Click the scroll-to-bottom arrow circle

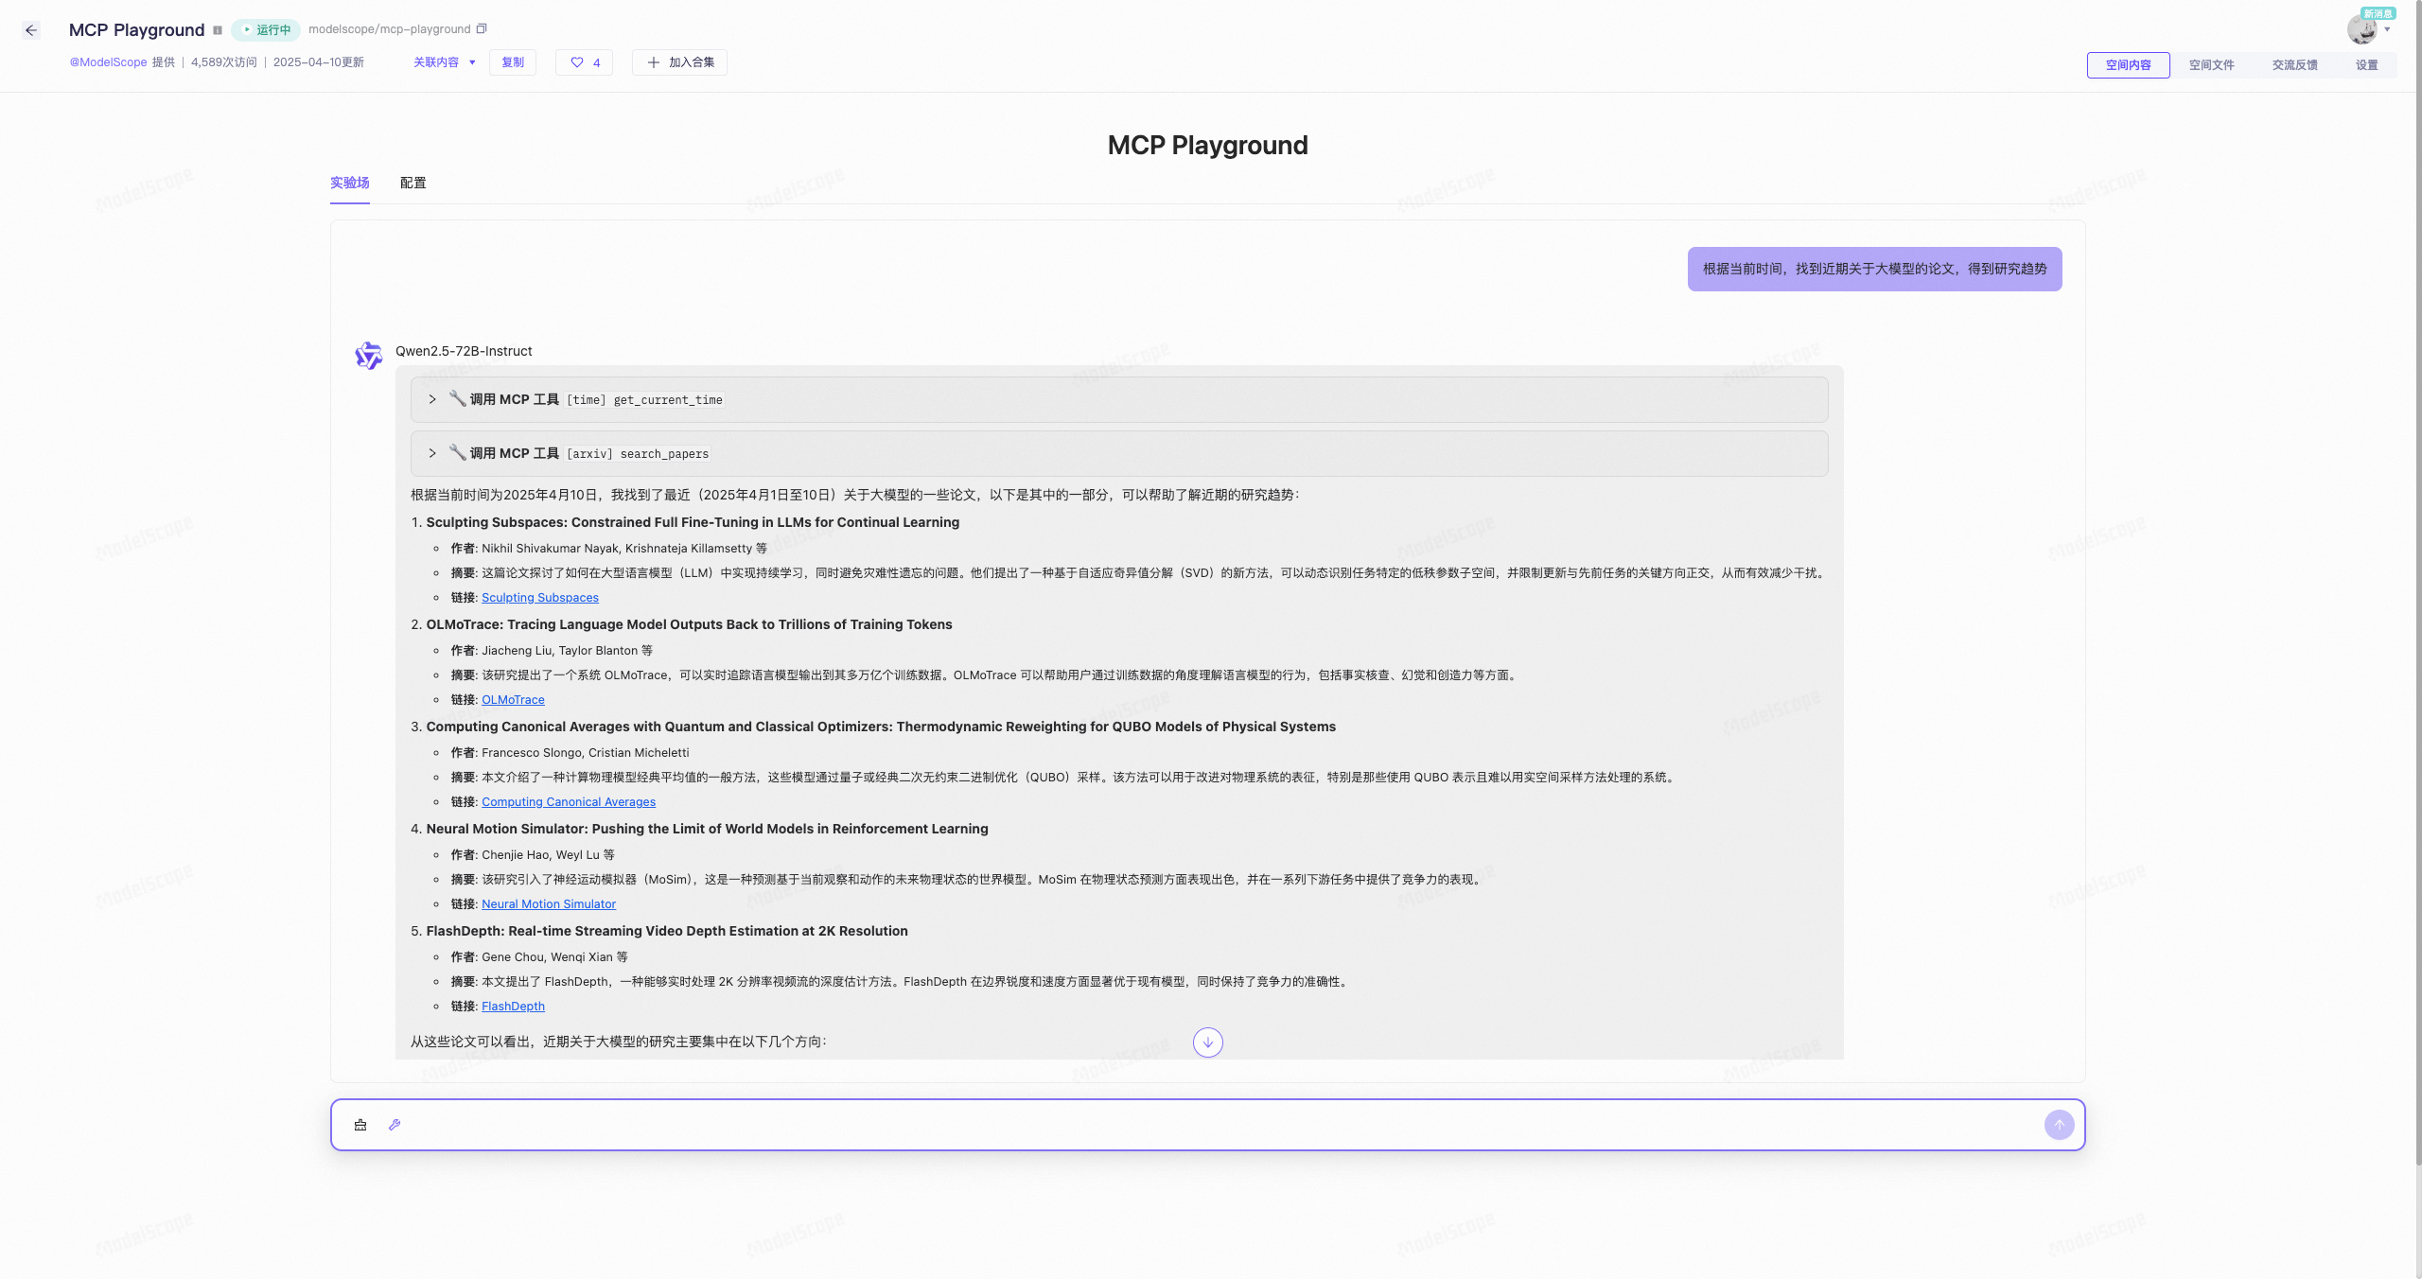[x=1207, y=1042]
